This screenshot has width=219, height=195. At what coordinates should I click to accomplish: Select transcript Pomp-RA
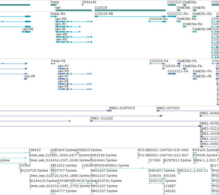(x=58, y=14)
